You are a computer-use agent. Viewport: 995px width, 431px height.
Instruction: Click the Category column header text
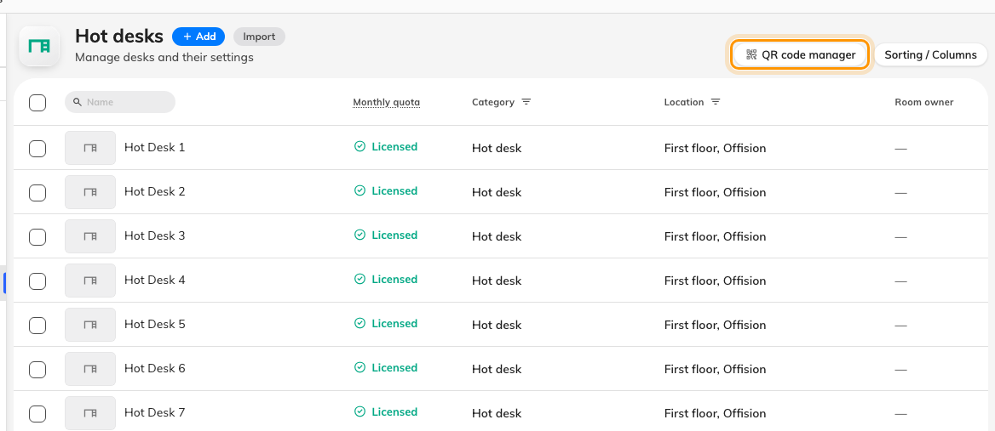click(x=493, y=103)
